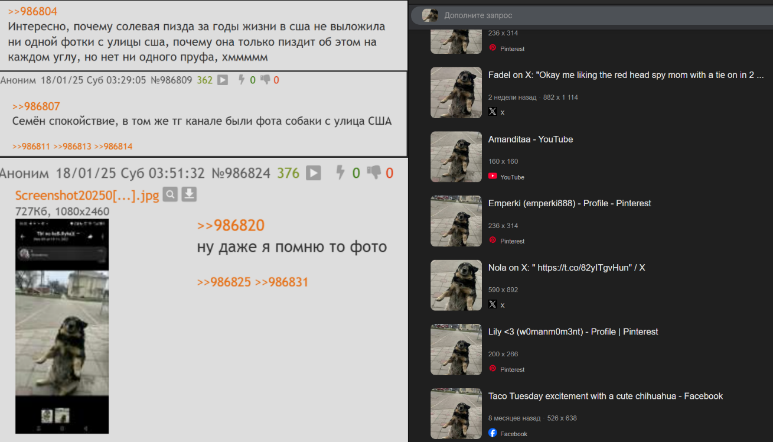
Task: Click the thumbs-down icon in post №986824
Action: [x=374, y=173]
